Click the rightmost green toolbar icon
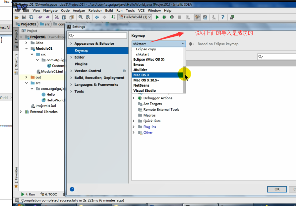This screenshot has width=296, height=206. click(x=232, y=17)
